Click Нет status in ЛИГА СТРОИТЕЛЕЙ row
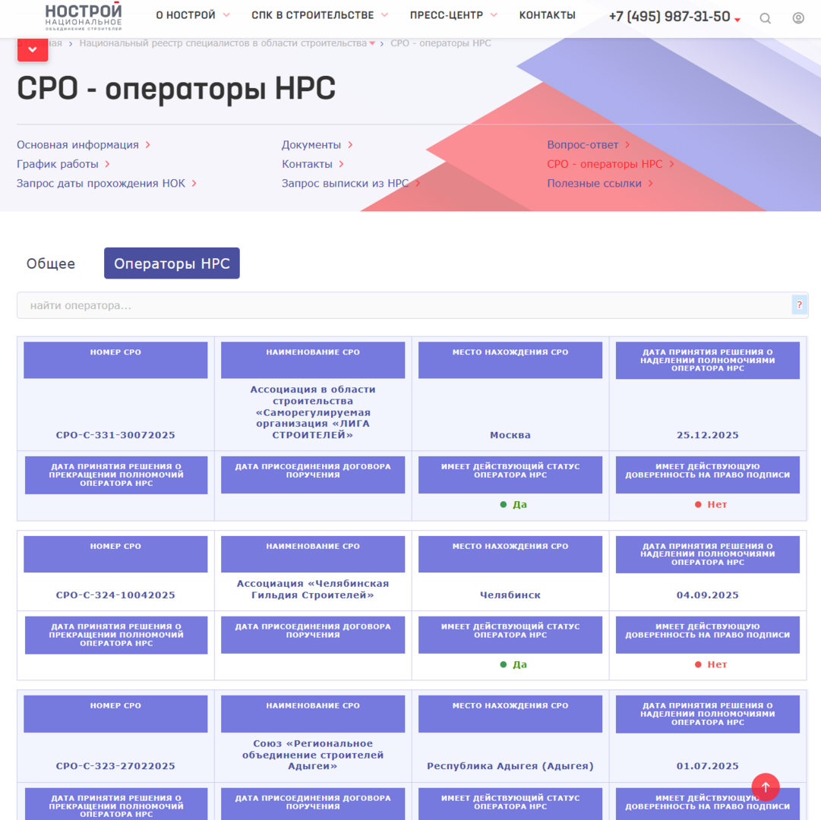Screen dimensions: 821x820 coord(711,505)
